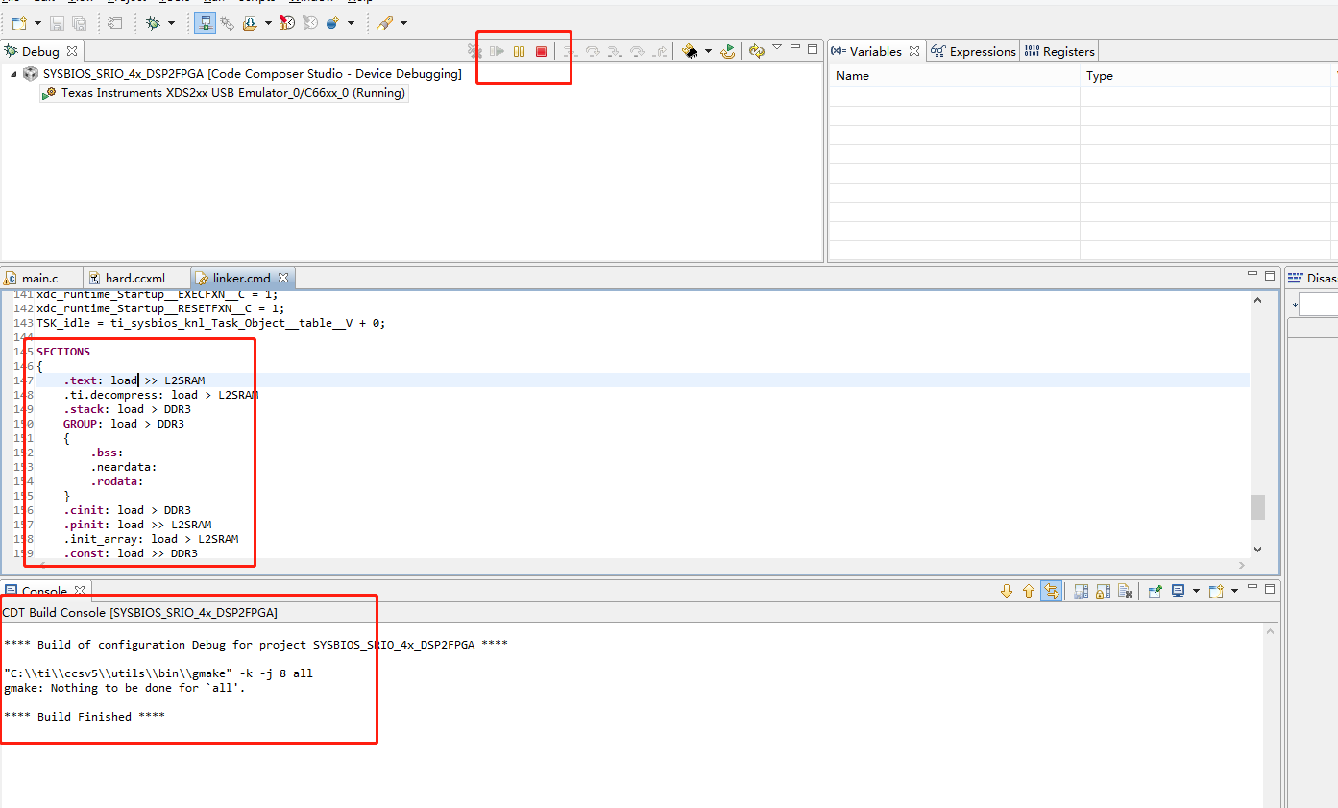Image resolution: width=1338 pixels, height=808 pixels.
Task: Open the blue ball icon dropdown arrow
Action: pos(351,23)
